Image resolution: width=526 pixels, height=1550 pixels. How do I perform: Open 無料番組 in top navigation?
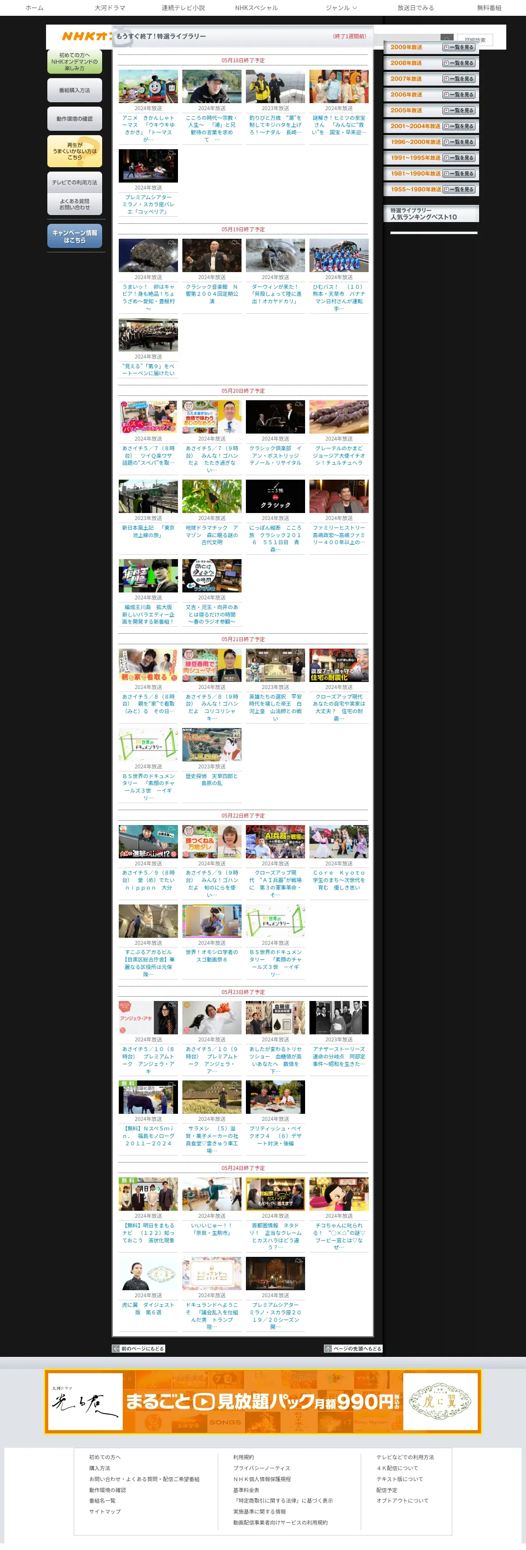point(489,8)
